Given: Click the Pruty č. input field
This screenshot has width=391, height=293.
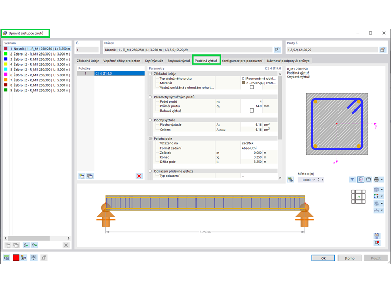Looking at the screenshot, I should [x=332, y=50].
